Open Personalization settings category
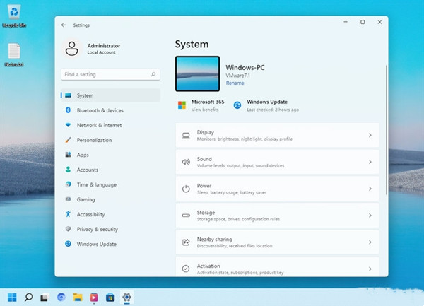The image size is (424, 306). point(94,140)
